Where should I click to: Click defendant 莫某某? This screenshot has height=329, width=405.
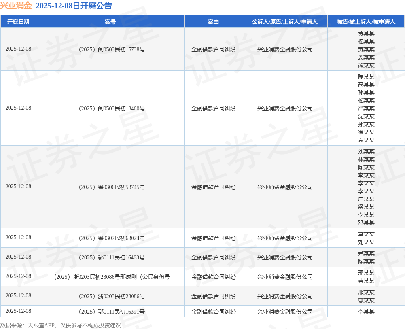click(x=366, y=234)
